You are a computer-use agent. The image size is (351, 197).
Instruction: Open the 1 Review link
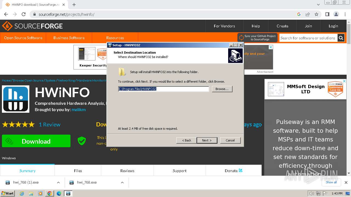50,124
